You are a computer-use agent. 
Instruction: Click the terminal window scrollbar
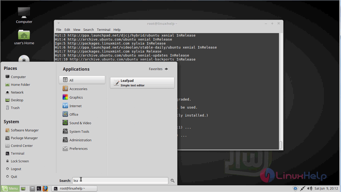[x=281, y=145]
